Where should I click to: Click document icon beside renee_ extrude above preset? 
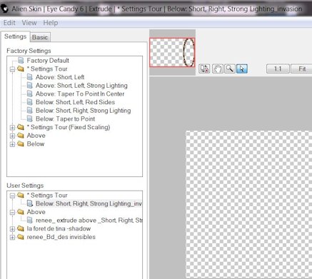pyautogui.click(x=30, y=220)
